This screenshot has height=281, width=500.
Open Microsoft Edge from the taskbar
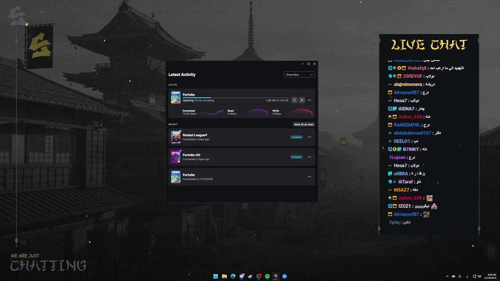tap(233, 276)
